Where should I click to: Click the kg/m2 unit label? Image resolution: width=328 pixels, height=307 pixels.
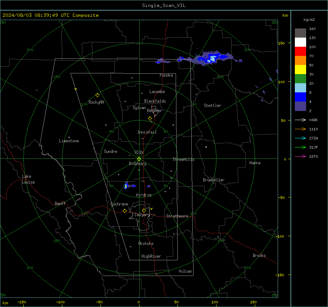pyautogui.click(x=309, y=20)
